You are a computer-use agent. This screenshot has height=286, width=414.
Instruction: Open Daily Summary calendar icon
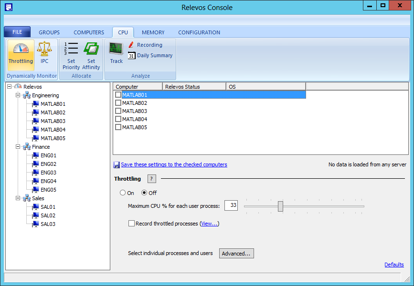[131, 55]
